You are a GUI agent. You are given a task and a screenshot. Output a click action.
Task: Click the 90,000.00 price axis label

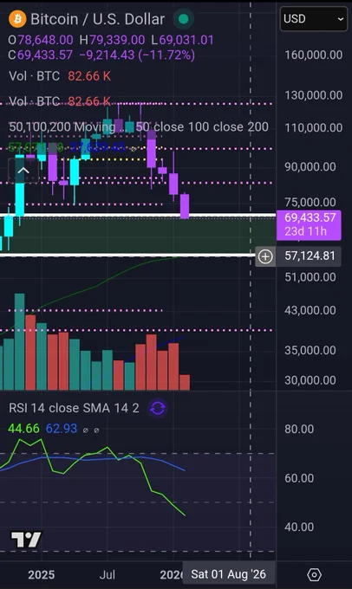(310, 167)
